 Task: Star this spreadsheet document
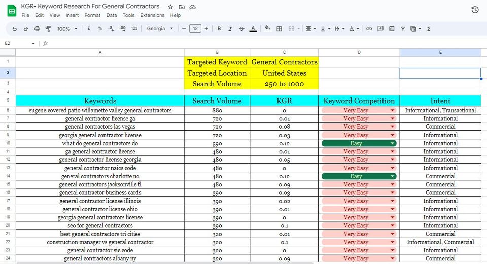[x=170, y=7]
